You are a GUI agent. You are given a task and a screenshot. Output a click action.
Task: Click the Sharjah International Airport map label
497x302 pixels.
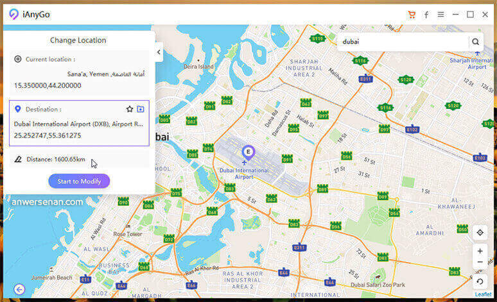coord(472,63)
